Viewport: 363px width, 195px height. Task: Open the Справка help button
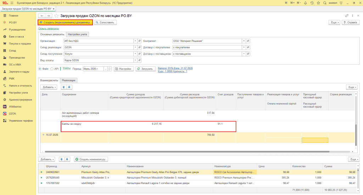click(351, 22)
